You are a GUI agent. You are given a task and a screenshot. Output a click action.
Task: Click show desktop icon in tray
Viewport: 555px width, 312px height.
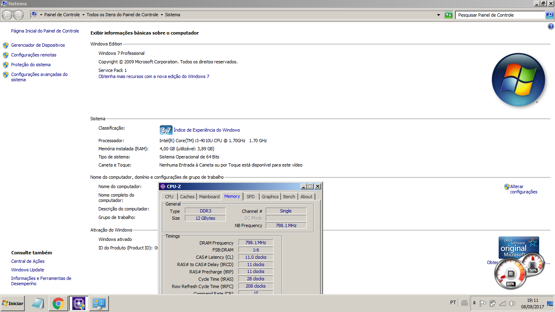click(x=551, y=303)
